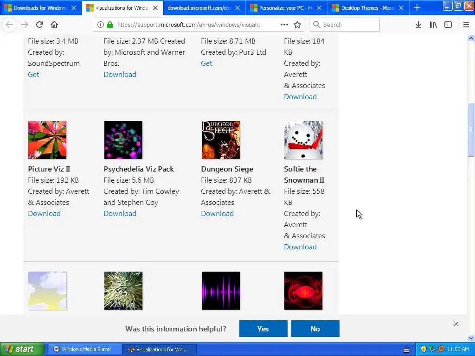475x356 pixels.
Task: Click the Softie the Snowman II thumbnail
Action: [303, 140]
